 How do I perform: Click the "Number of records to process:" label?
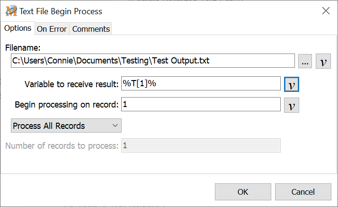point(62,145)
